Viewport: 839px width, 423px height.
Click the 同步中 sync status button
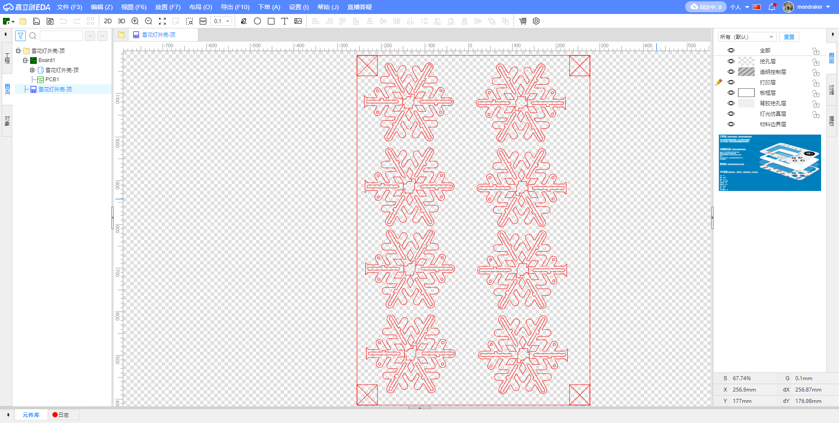point(706,7)
